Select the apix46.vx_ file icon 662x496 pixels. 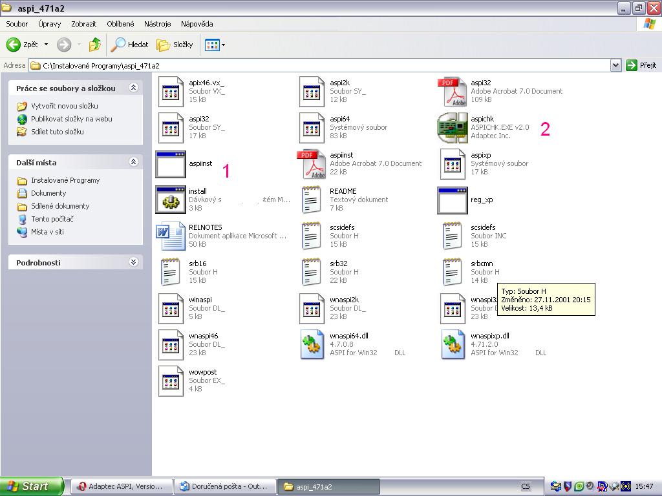coord(171,92)
